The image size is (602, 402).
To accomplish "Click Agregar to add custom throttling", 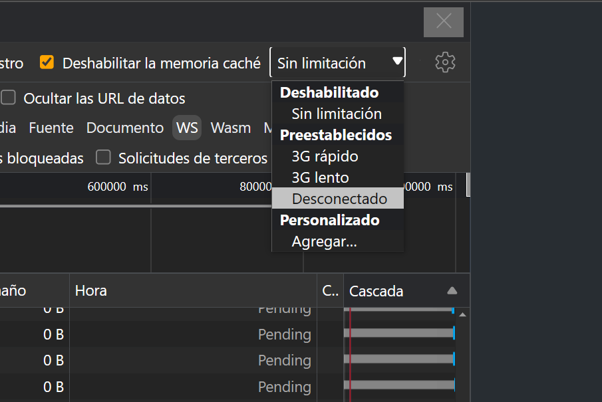I will (324, 242).
